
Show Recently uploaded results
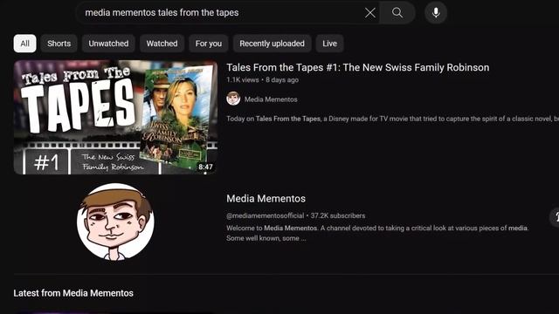[272, 44]
